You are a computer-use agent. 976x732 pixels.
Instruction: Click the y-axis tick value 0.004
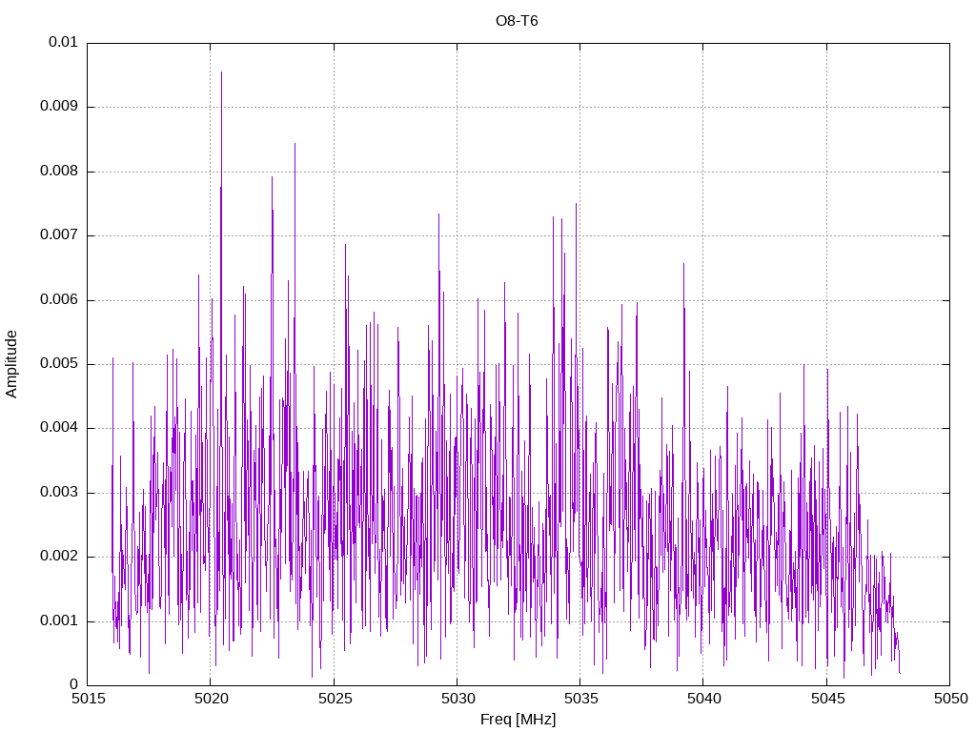click(59, 428)
